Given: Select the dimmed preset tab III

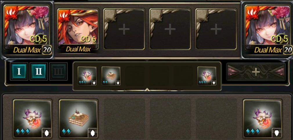Looking at the screenshot, I should (59, 71).
